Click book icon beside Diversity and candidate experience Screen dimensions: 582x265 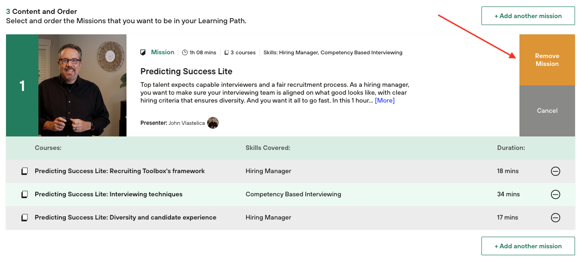[x=25, y=218]
